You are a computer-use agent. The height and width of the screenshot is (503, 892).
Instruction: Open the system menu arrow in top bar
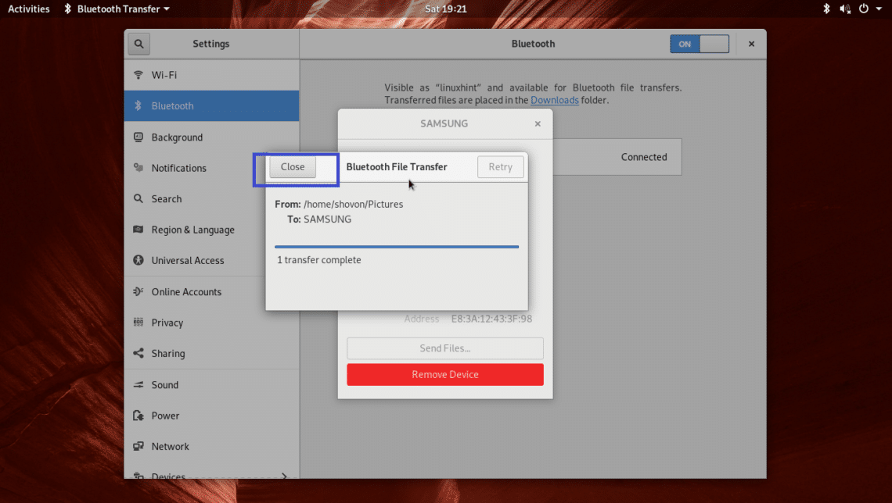879,9
